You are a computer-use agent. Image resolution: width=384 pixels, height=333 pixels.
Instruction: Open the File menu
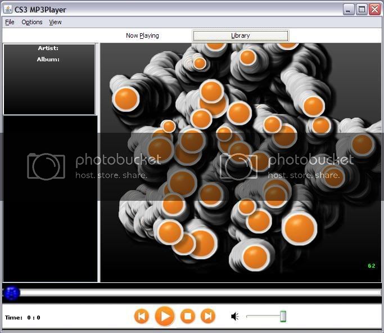(10, 22)
